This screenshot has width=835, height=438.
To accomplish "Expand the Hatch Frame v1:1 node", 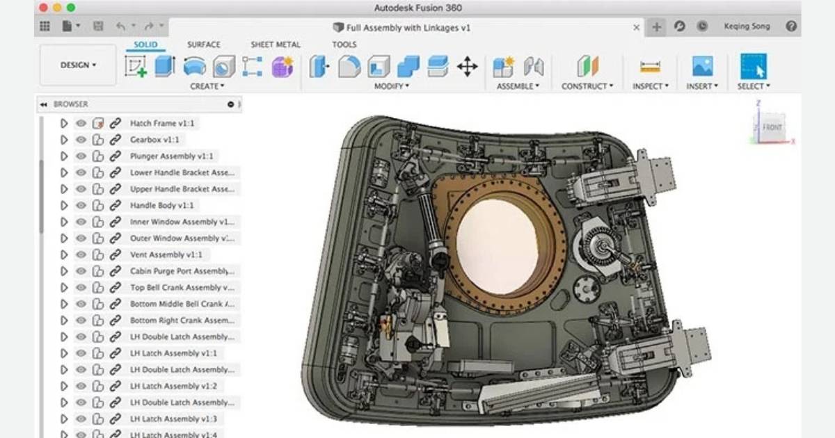I will click(63, 123).
